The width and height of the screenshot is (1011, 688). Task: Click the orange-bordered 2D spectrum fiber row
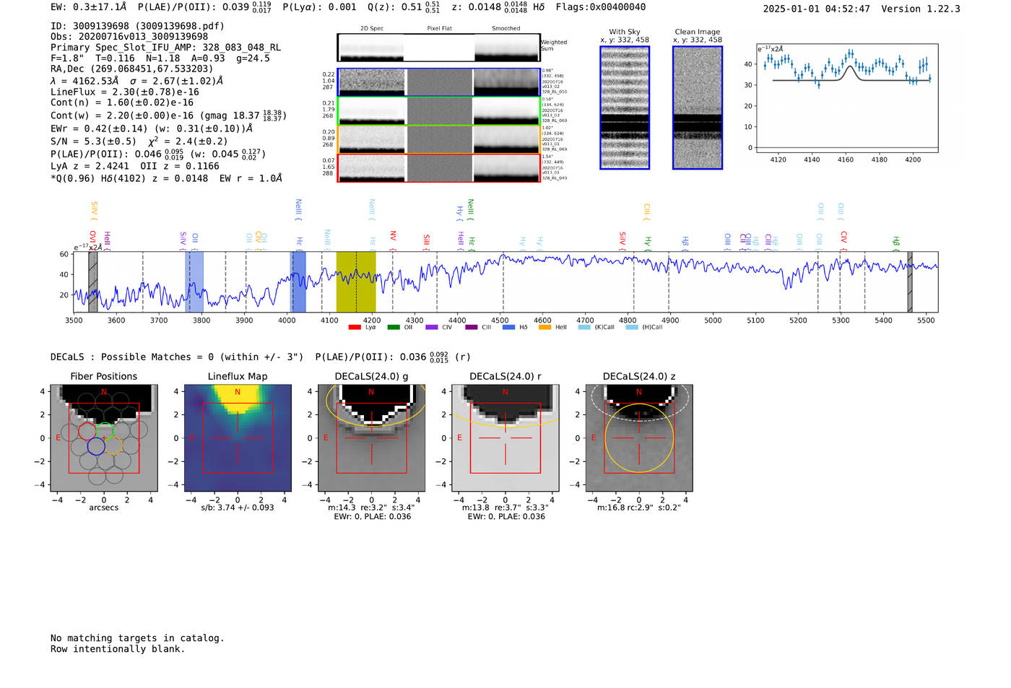click(439, 140)
